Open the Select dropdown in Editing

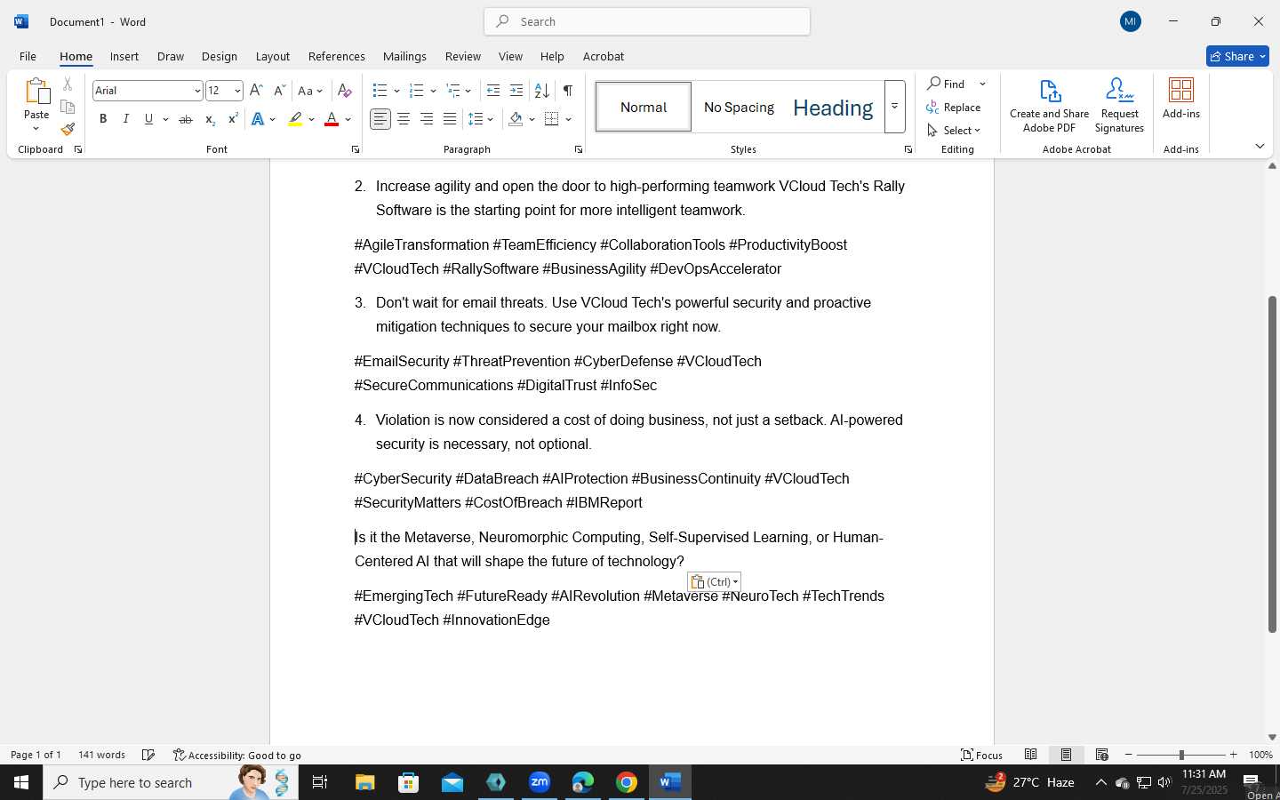(954, 131)
